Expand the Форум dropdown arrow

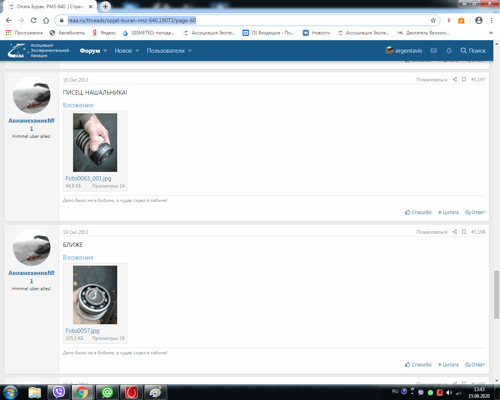tap(105, 51)
